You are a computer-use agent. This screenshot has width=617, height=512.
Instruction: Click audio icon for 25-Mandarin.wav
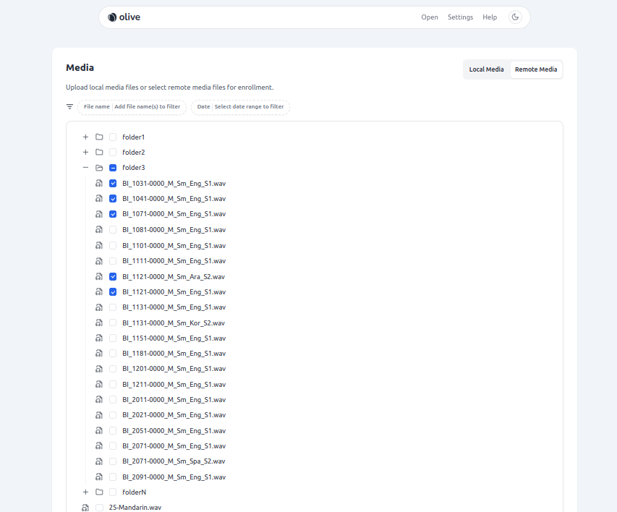[x=85, y=508]
